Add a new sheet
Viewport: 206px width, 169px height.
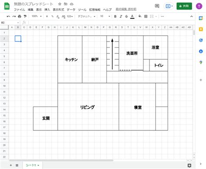click(x=11, y=165)
